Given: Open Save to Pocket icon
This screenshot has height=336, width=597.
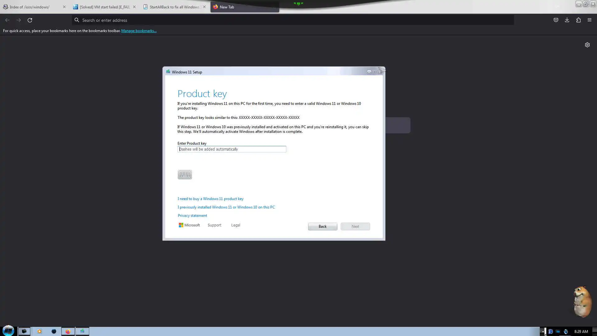Looking at the screenshot, I should click(x=556, y=20).
